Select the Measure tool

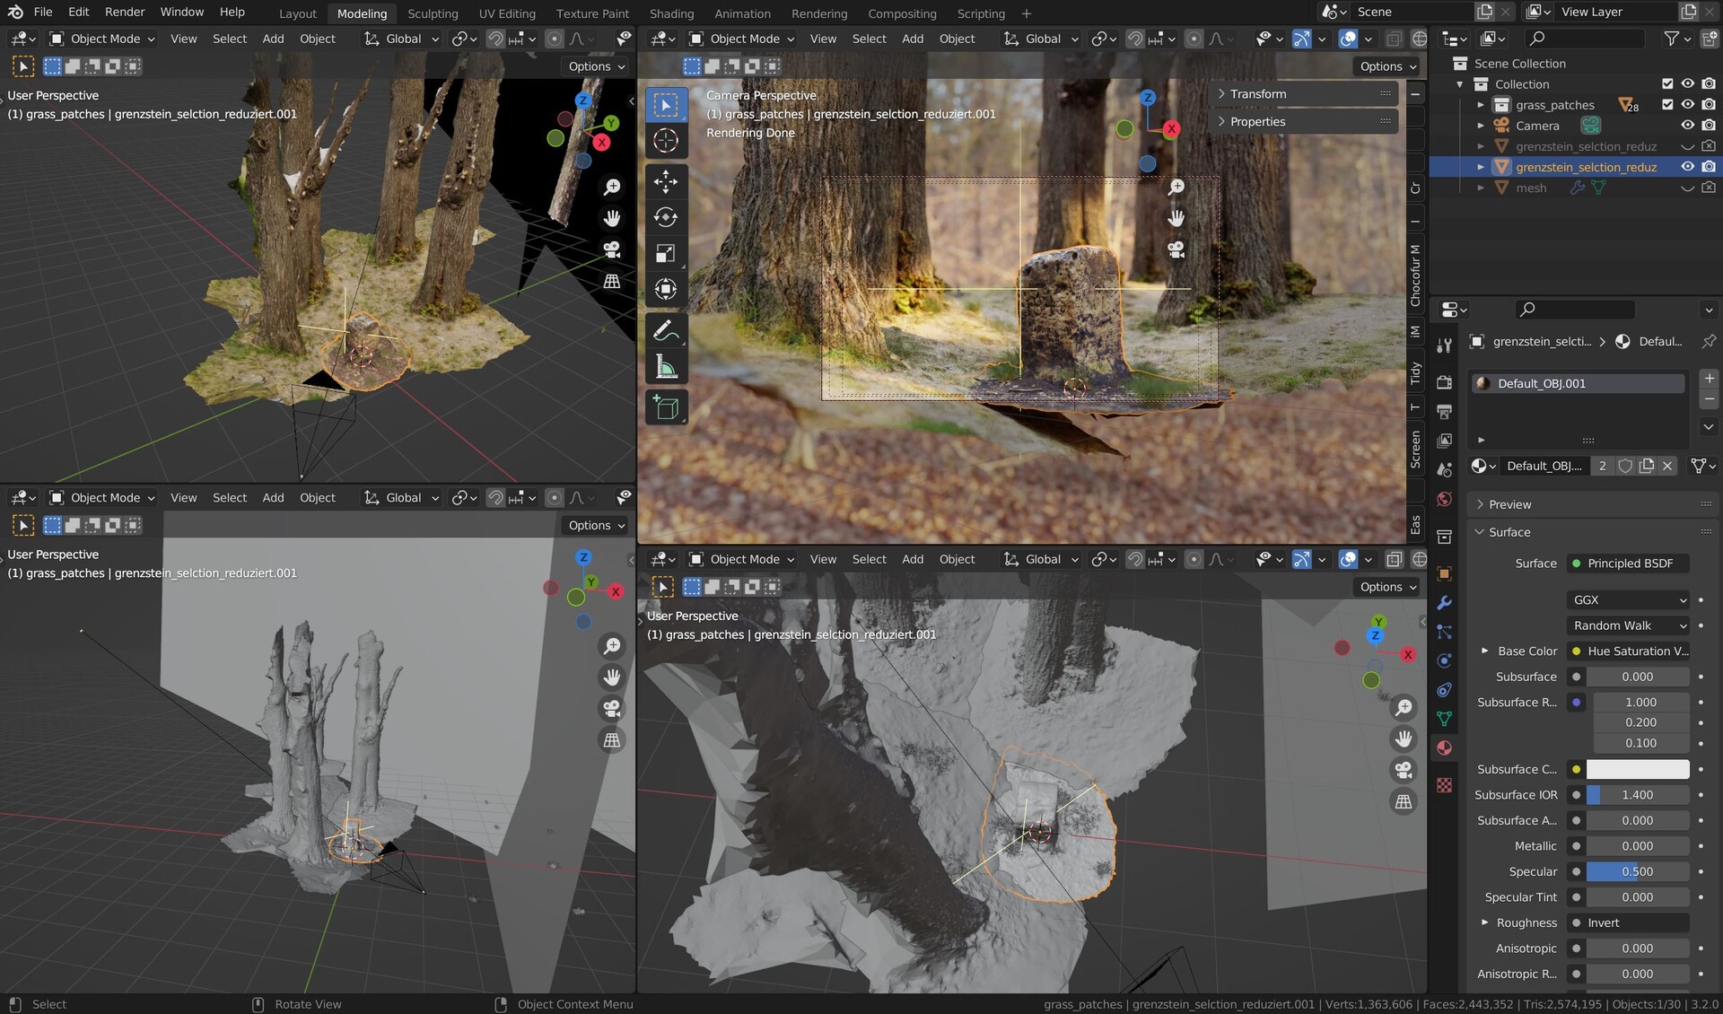pyautogui.click(x=665, y=367)
